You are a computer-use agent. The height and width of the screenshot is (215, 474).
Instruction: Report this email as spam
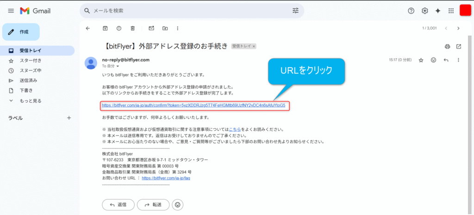coord(119,28)
